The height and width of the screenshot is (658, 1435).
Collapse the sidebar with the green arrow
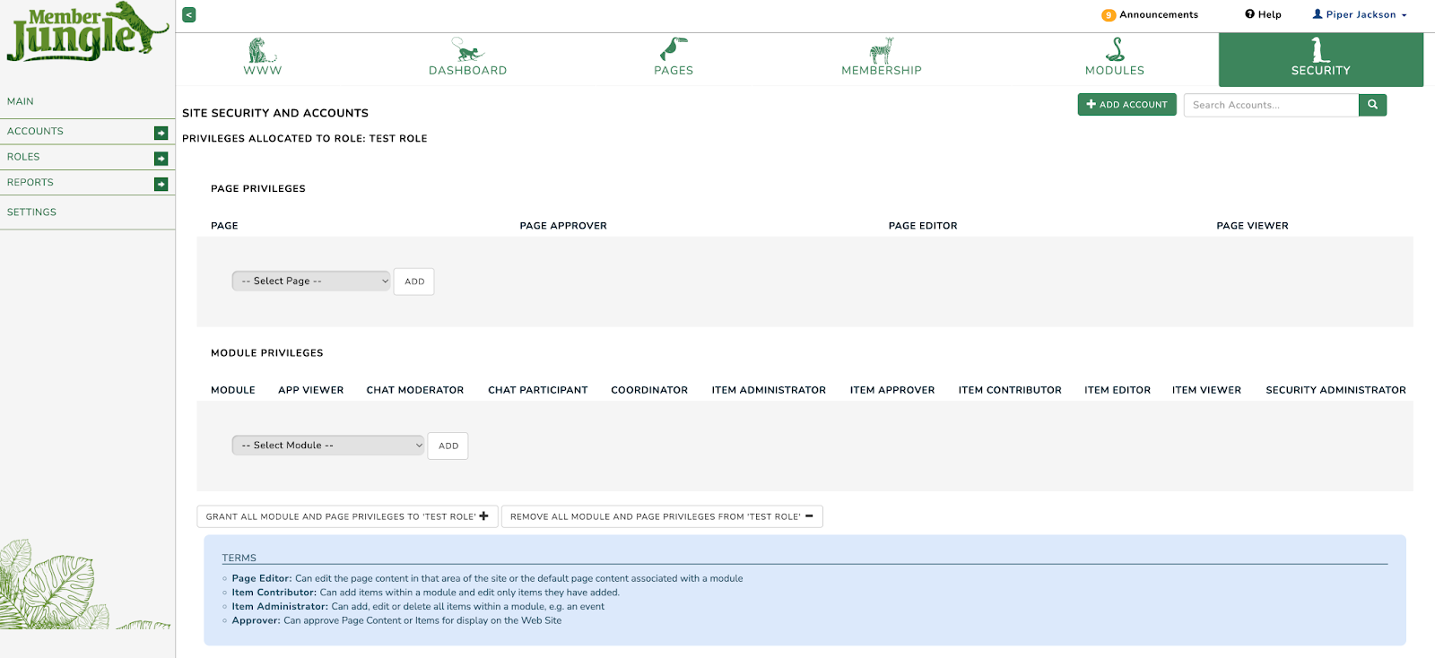click(x=189, y=15)
